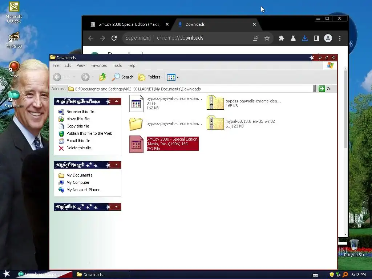372x279 pixels.
Task: Open the Edit menu
Action: point(68,65)
